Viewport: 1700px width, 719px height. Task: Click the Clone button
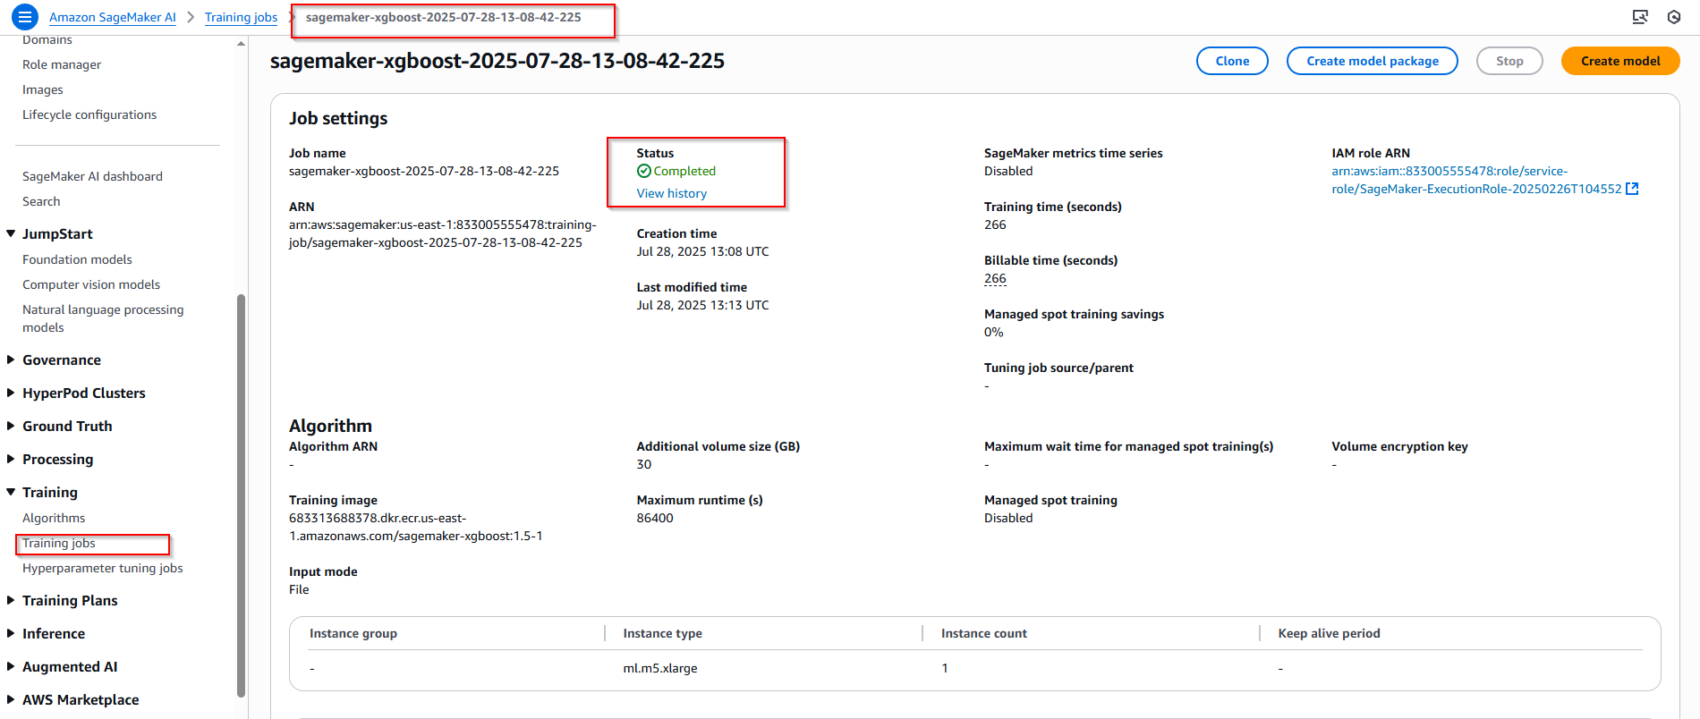[x=1232, y=61]
